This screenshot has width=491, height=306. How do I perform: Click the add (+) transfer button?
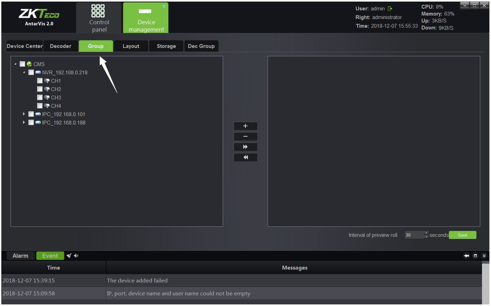pyautogui.click(x=245, y=126)
